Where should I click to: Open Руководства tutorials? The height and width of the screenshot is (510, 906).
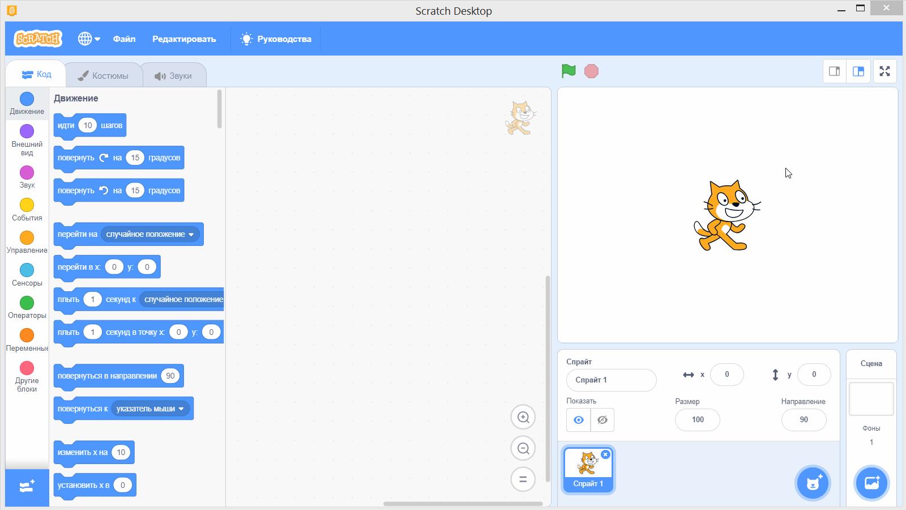[276, 39]
